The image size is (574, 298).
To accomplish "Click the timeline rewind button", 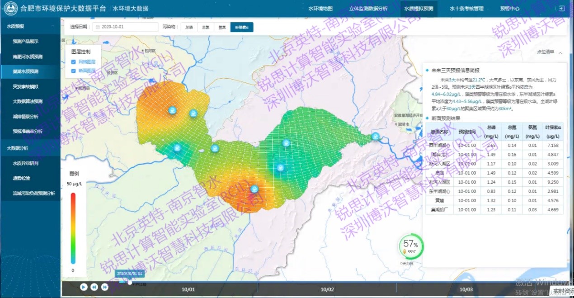I will 94,287.
